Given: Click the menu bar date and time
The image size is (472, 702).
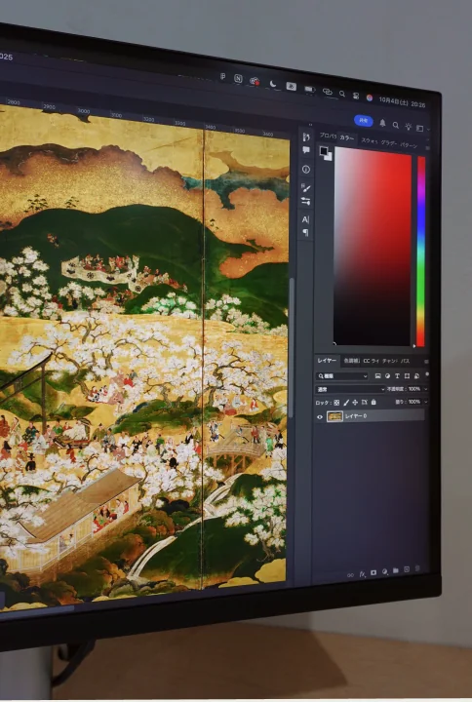Looking at the screenshot, I should click(x=402, y=101).
